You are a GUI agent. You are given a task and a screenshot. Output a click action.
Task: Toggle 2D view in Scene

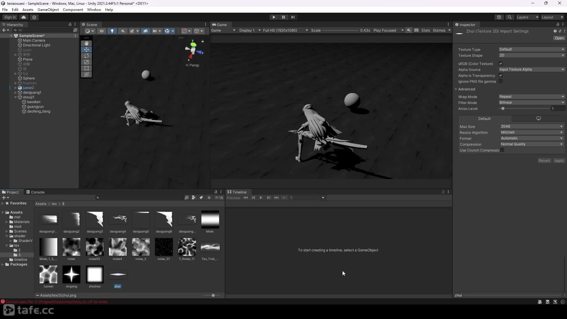click(101, 31)
